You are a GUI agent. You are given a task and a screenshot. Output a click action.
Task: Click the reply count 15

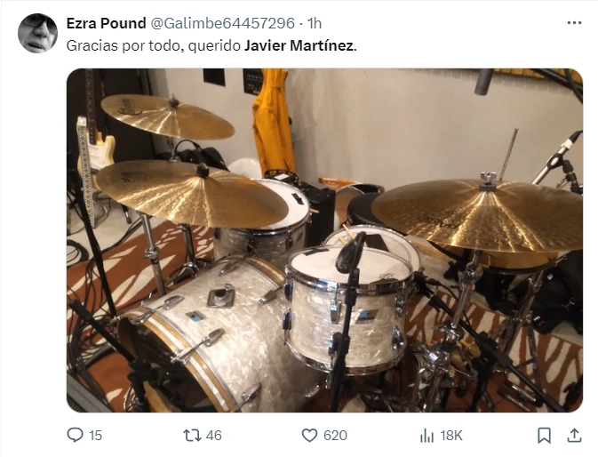96,435
